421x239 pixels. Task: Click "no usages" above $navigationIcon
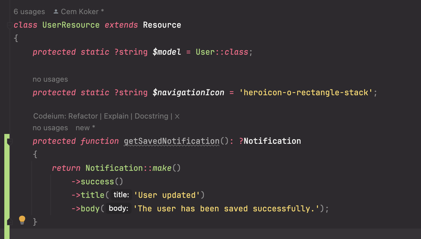tap(50, 79)
